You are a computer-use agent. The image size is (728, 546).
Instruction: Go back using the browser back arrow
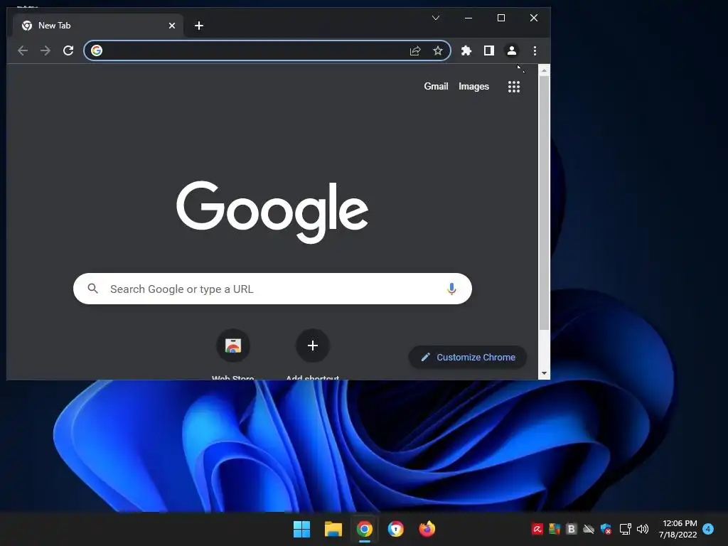point(22,50)
